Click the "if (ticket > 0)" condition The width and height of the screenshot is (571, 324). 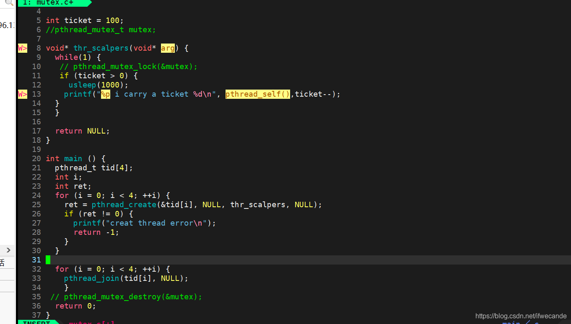coord(94,76)
